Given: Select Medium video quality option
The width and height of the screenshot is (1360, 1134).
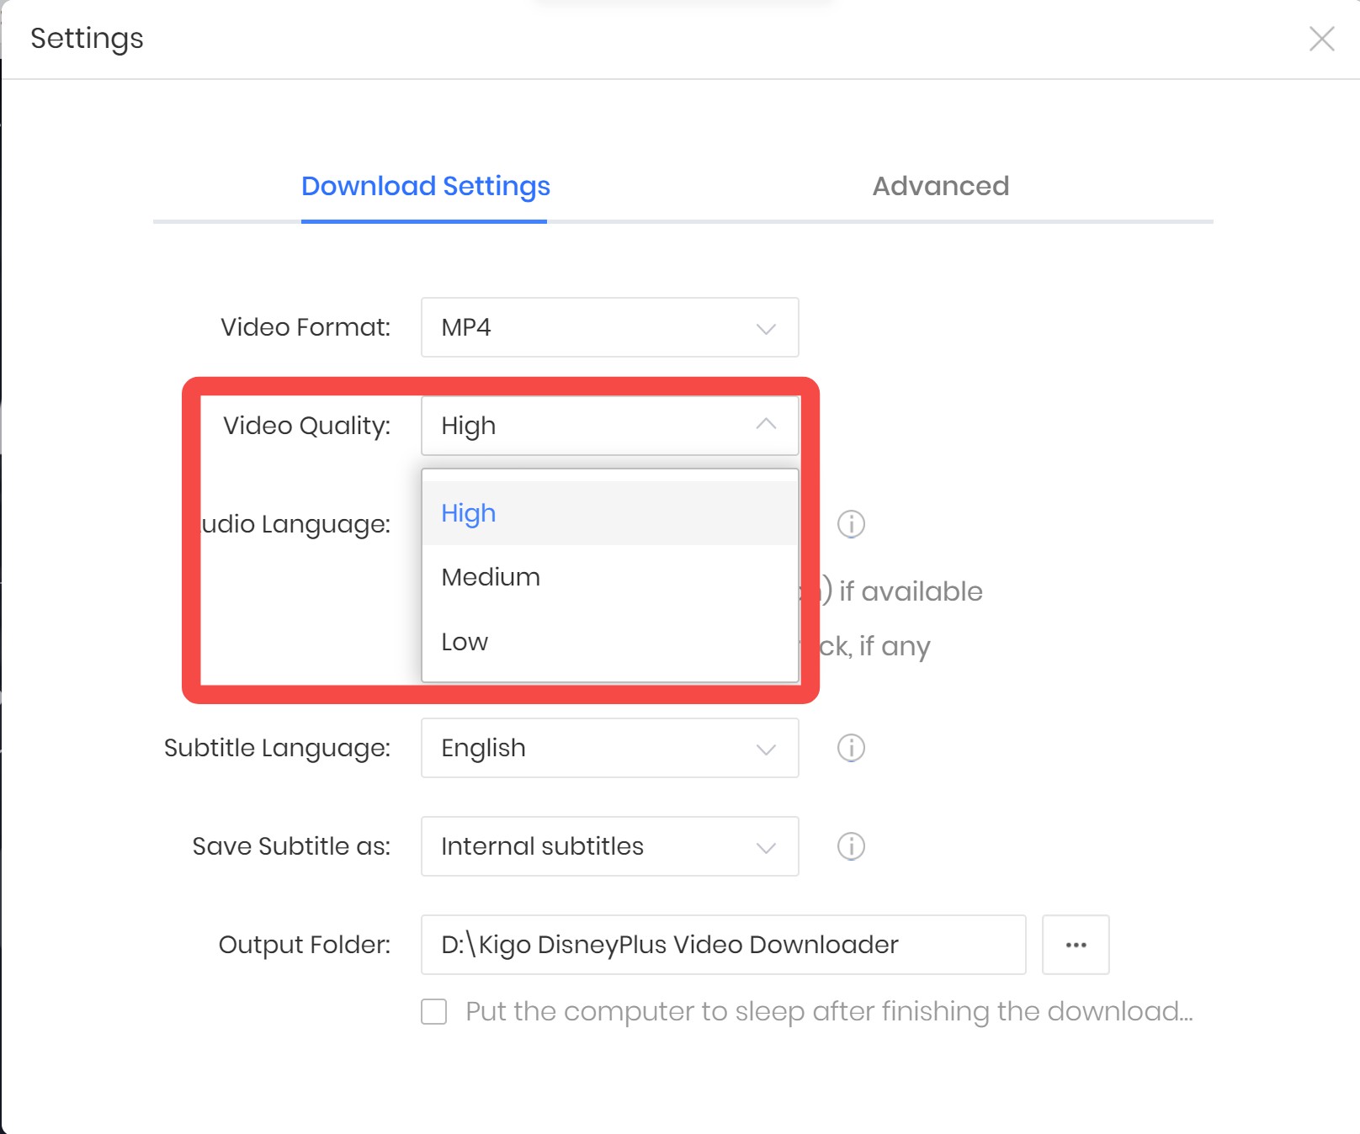Looking at the screenshot, I should pyautogui.click(x=609, y=577).
